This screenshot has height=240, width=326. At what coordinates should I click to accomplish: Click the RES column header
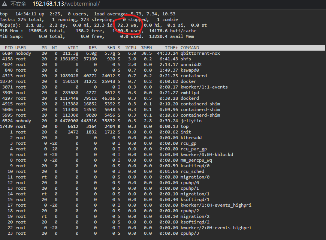[93, 48]
